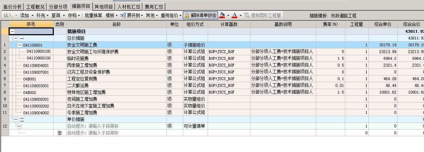Click code 04B001 in the tree
The height and width of the screenshot is (152, 424).
click(30, 79)
